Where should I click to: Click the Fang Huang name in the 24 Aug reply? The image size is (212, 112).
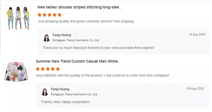coord(60,89)
